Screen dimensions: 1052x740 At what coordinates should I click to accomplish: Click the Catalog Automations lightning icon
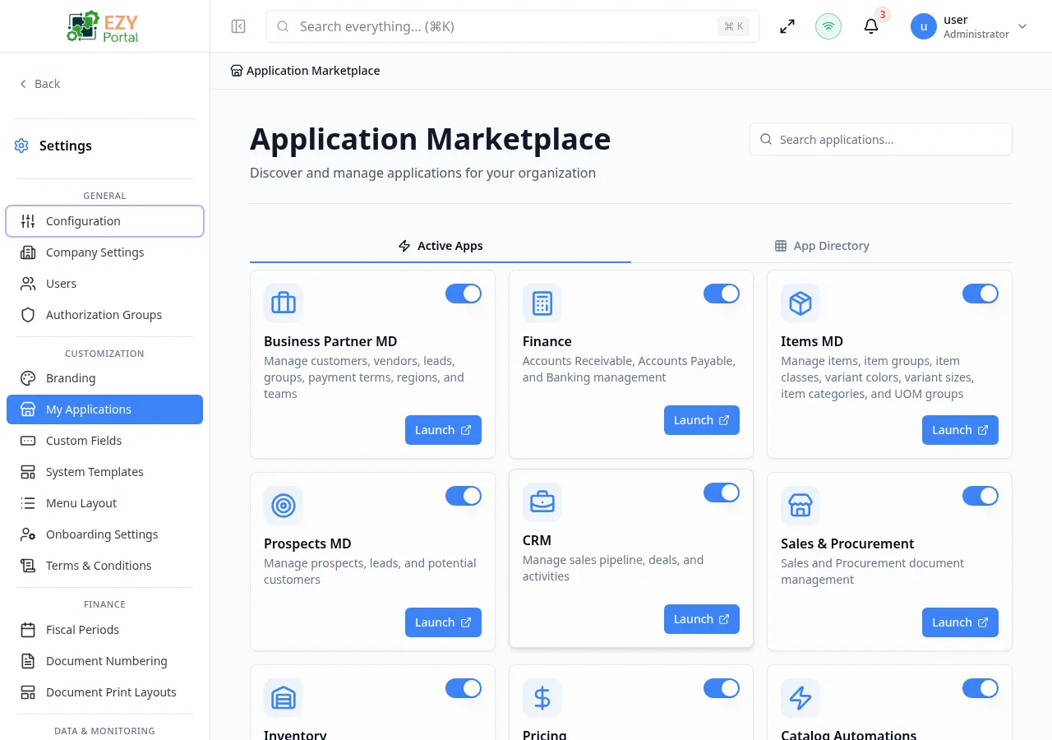click(801, 698)
